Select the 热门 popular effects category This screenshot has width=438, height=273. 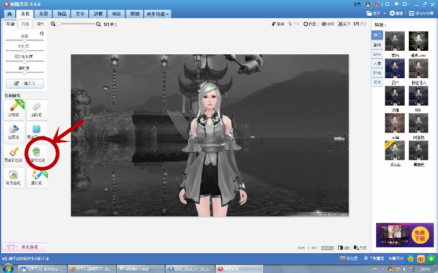click(x=377, y=35)
